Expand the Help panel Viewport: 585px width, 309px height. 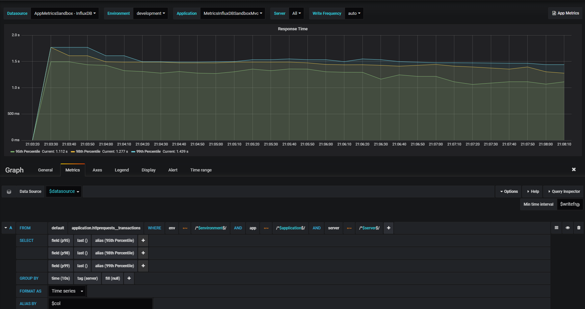pos(532,191)
